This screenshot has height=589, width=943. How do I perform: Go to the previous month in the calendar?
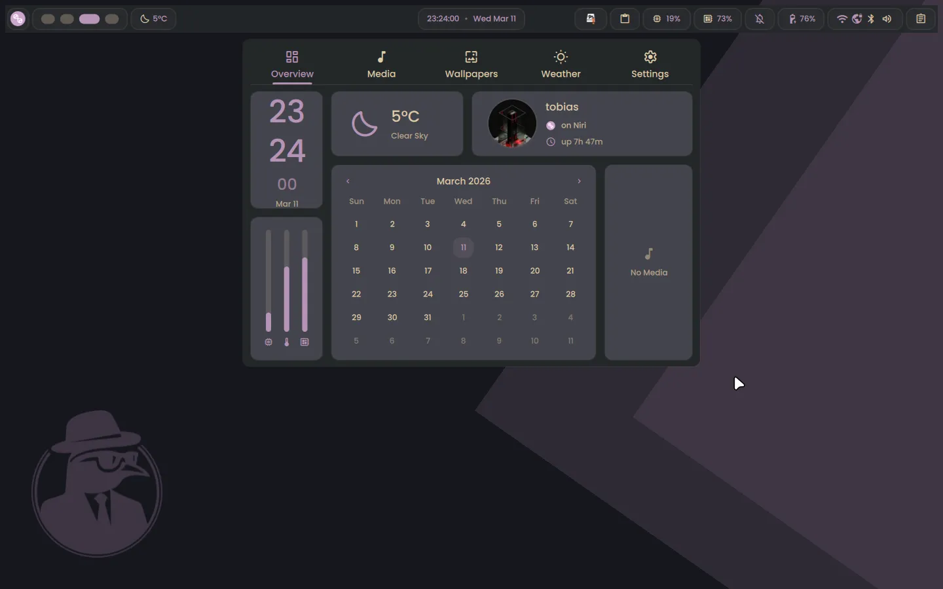[348, 181]
